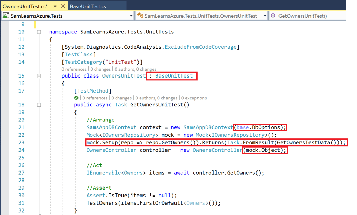Click the BaseUnitTest base class name

point(174,76)
